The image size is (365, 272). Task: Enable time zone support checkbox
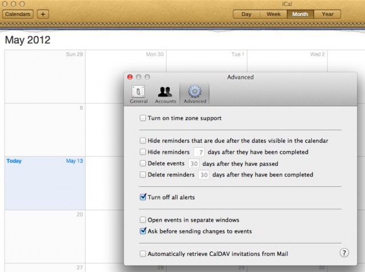point(143,118)
